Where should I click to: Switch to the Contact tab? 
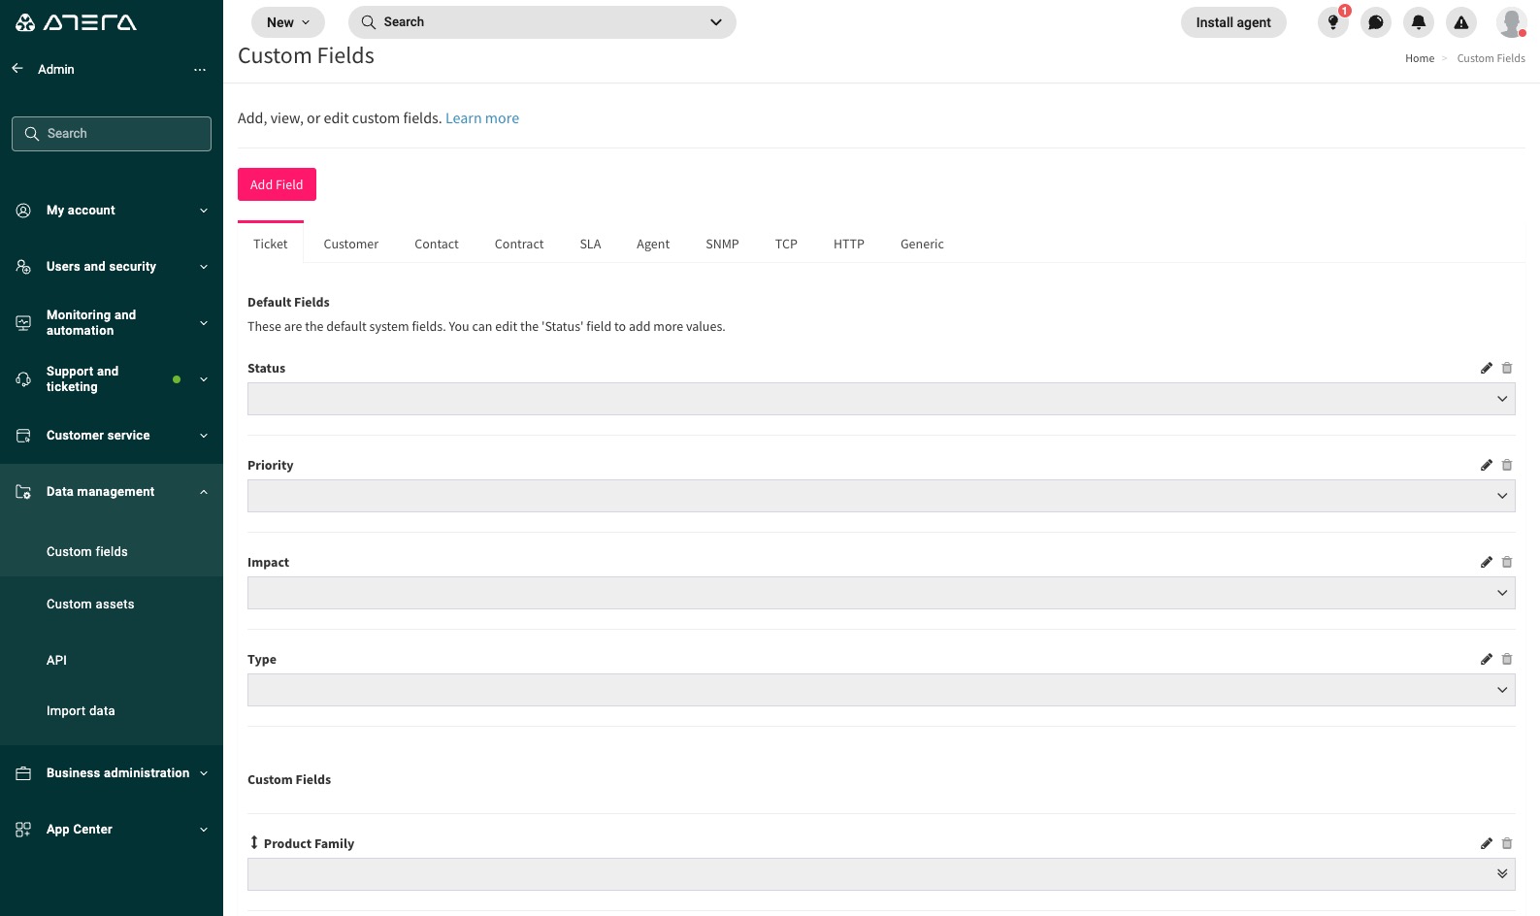point(437,244)
